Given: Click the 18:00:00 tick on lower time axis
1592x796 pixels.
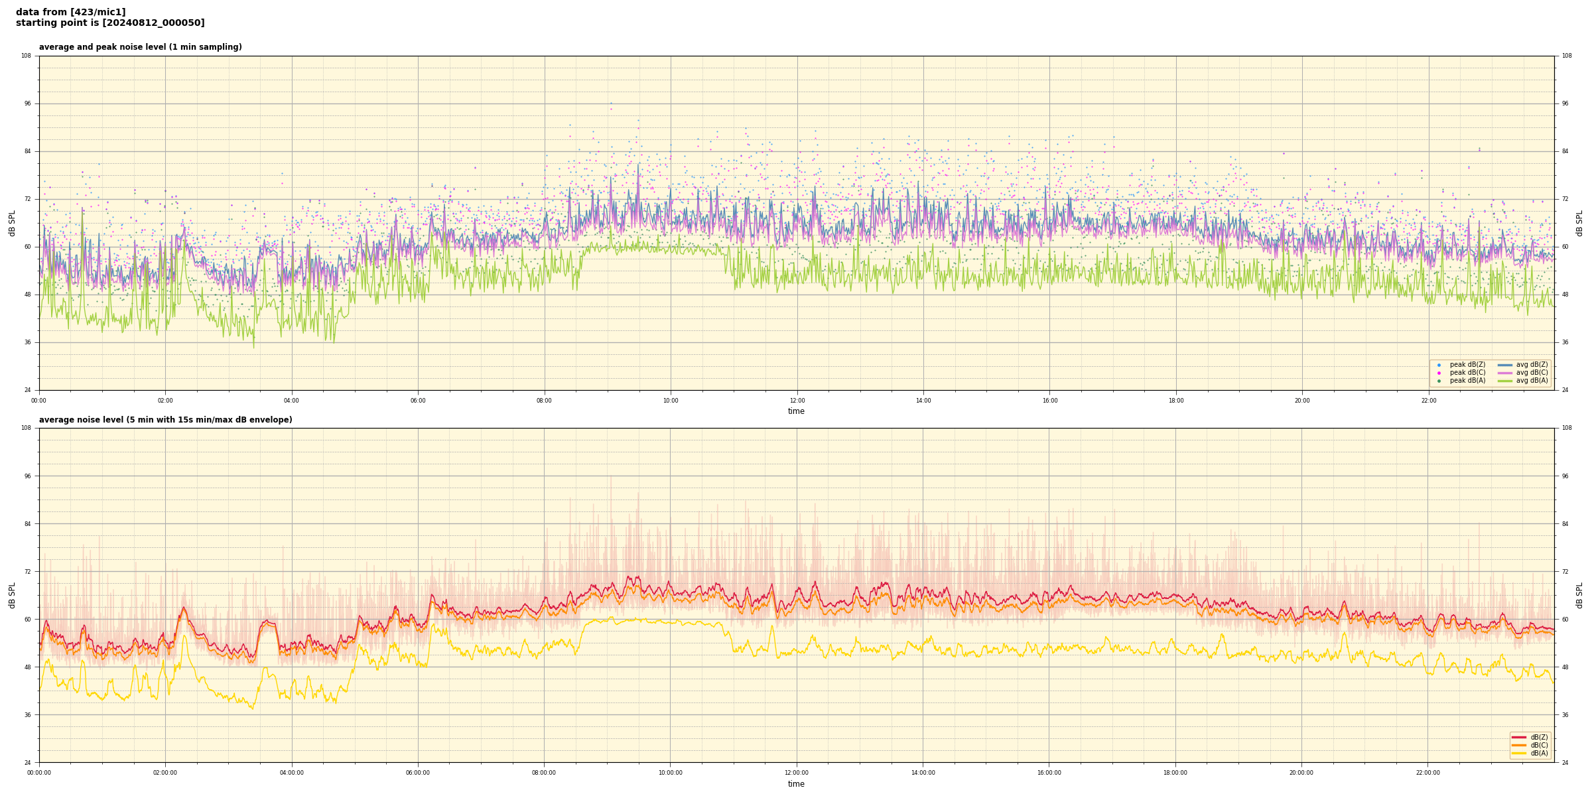Looking at the screenshot, I should [1175, 773].
